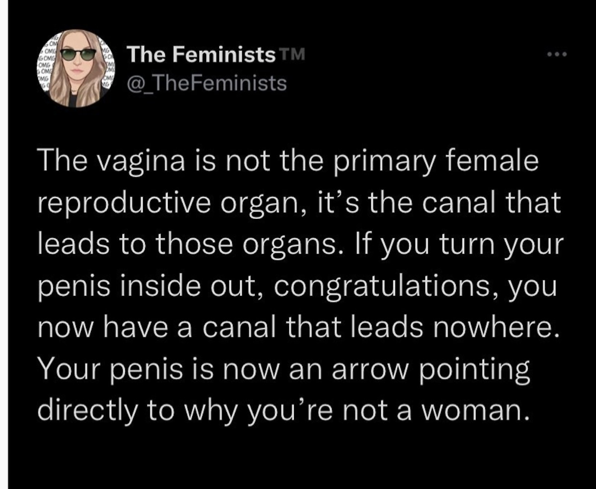Click the @_TheFeminists handle
This screenshot has height=489, width=596.
(x=207, y=83)
